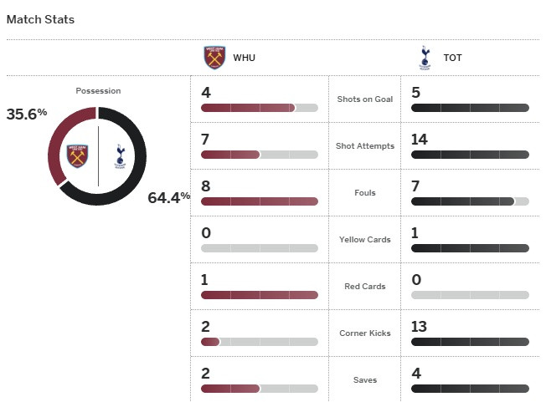
Task: Click the Tottenham crest in header
Action: pyautogui.click(x=425, y=58)
